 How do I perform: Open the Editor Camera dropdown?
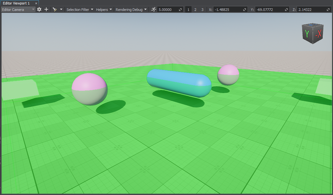[18, 9]
